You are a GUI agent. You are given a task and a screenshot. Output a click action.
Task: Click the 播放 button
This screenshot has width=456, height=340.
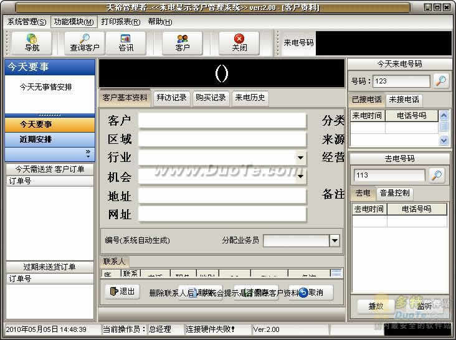(x=376, y=306)
